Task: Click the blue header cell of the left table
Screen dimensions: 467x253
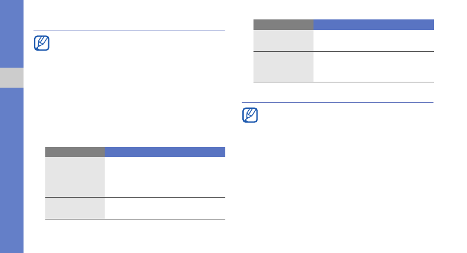Action: (x=165, y=152)
